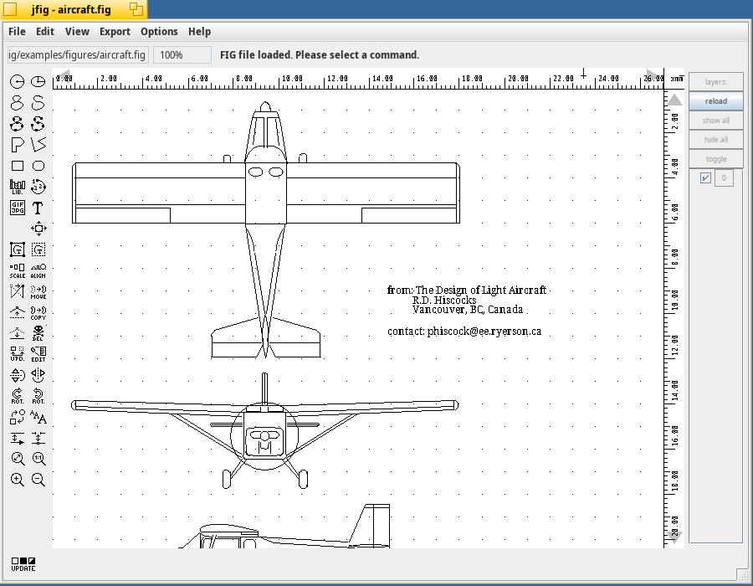Click the mm ruler units label
753x586 pixels.
pos(677,79)
